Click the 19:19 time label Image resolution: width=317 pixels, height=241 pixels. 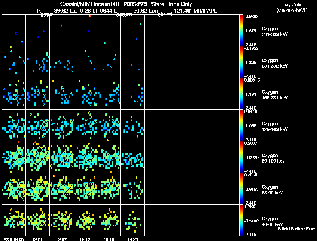[x=109, y=239]
